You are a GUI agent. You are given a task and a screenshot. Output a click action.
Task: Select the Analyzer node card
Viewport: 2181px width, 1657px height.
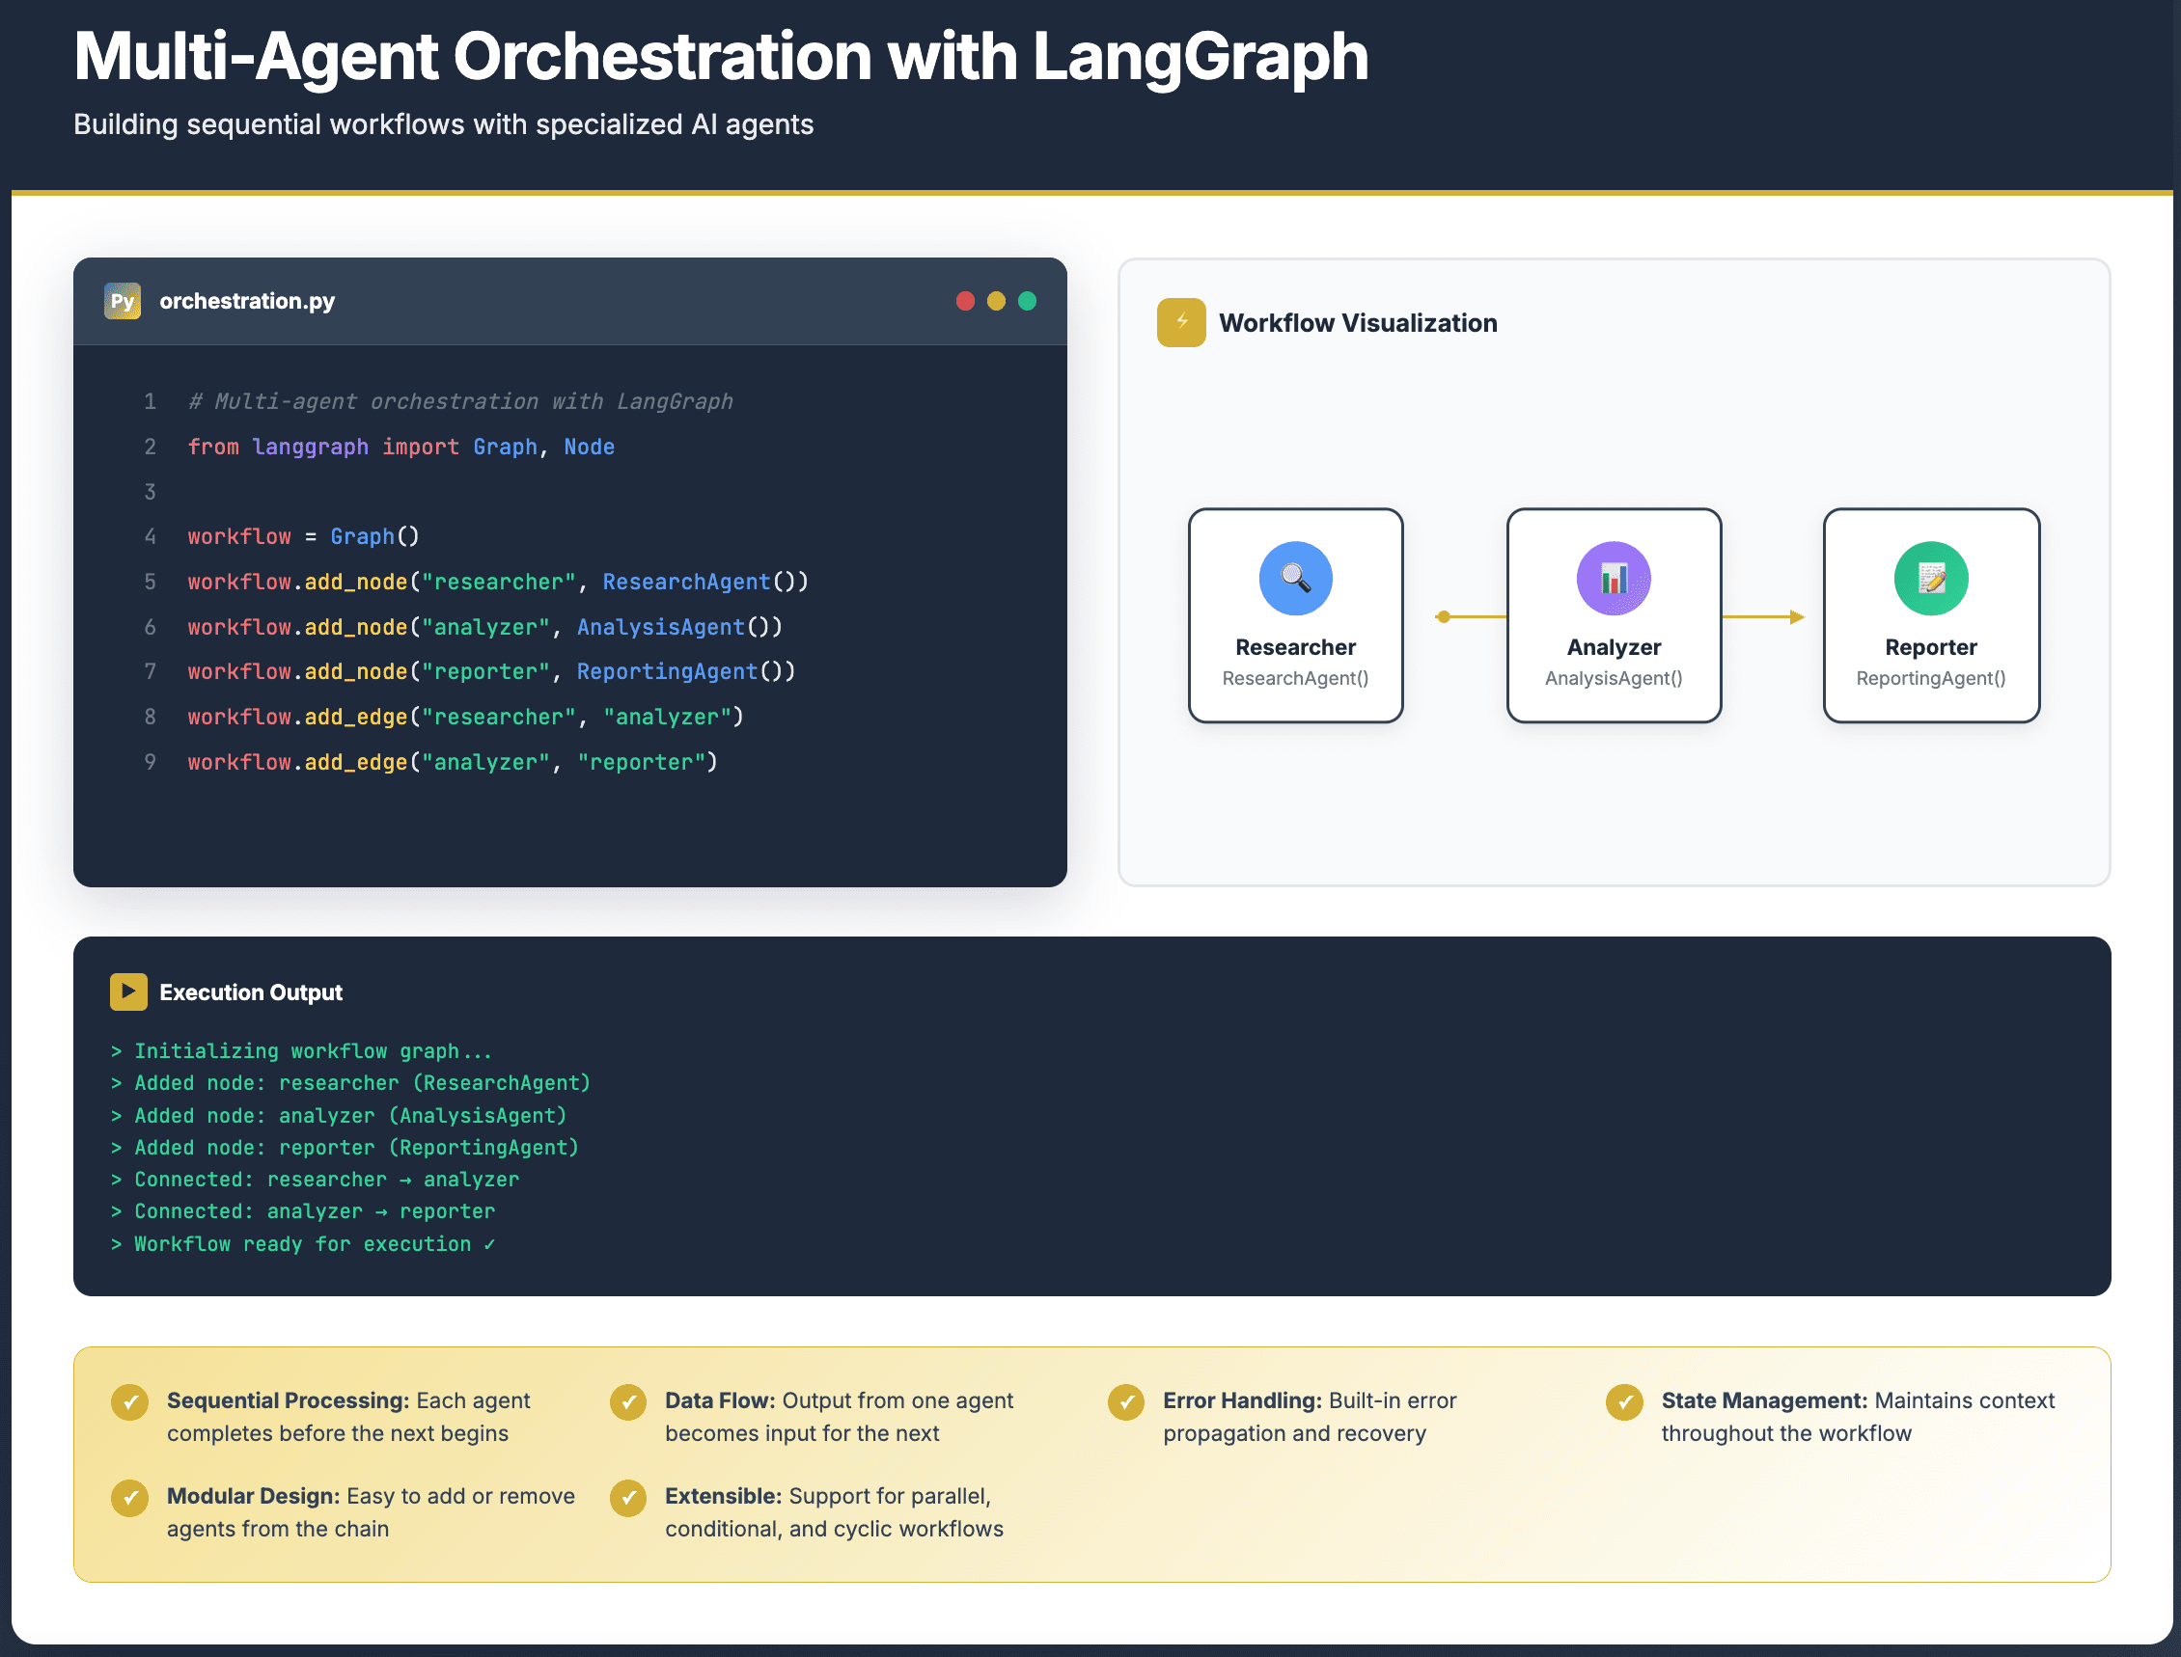[x=1613, y=615]
